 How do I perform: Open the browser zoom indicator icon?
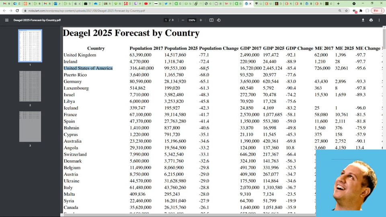point(340,10)
